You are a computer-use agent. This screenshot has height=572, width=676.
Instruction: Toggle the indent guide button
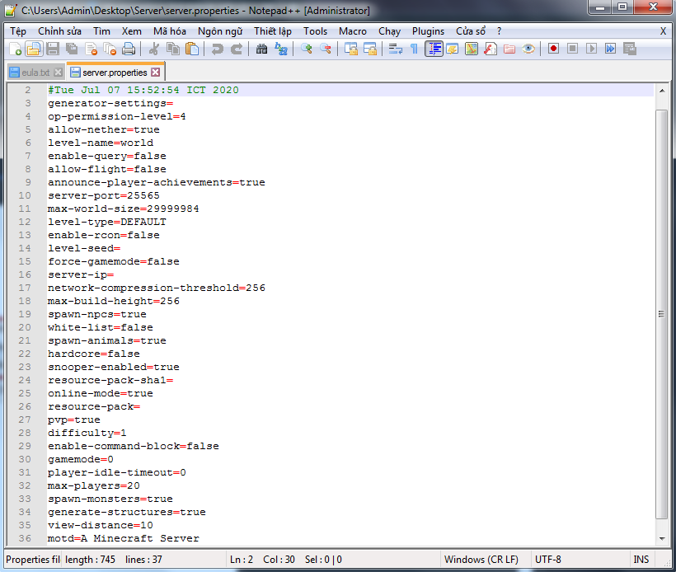pyautogui.click(x=434, y=49)
